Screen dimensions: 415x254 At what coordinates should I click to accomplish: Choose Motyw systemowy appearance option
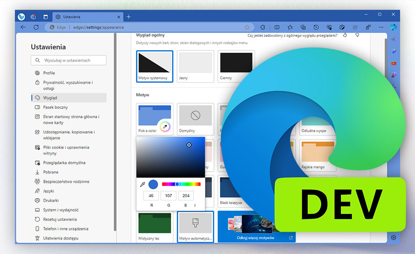point(154,67)
